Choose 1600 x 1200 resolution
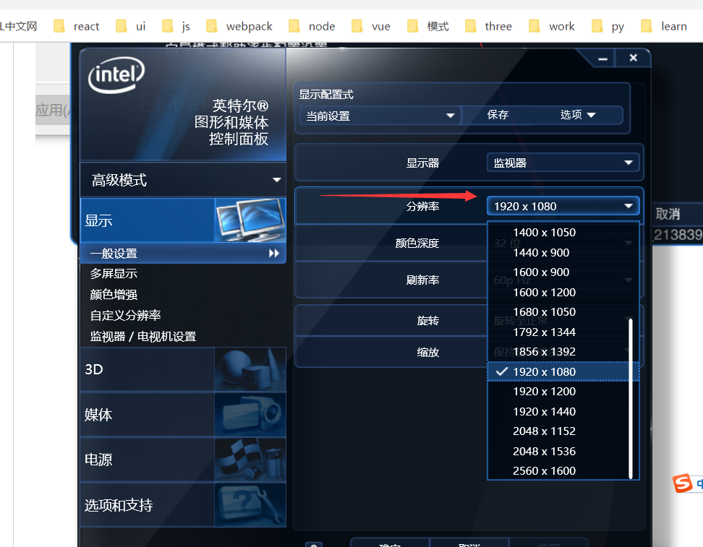Viewport: 703px width, 547px height. click(558, 293)
